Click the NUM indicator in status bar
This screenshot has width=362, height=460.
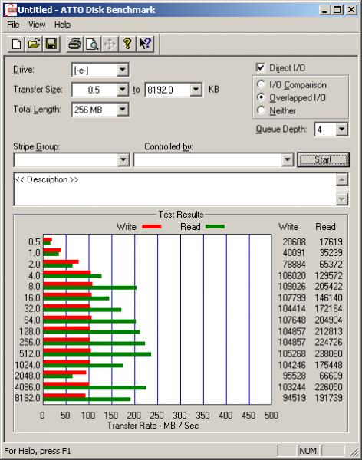[308, 451]
